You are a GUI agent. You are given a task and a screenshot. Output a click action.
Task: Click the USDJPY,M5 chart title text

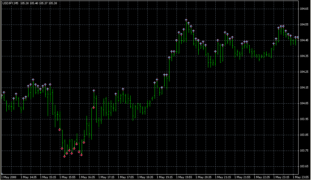pos(10,3)
